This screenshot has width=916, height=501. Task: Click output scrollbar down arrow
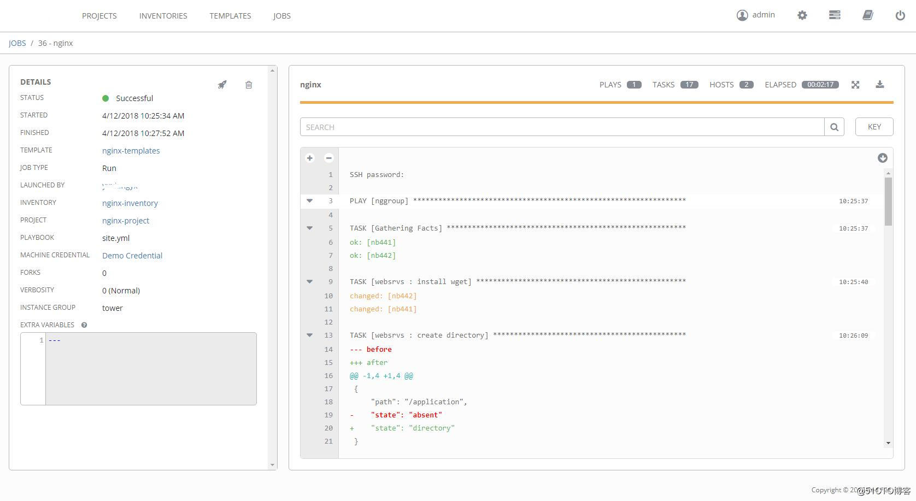click(x=888, y=443)
